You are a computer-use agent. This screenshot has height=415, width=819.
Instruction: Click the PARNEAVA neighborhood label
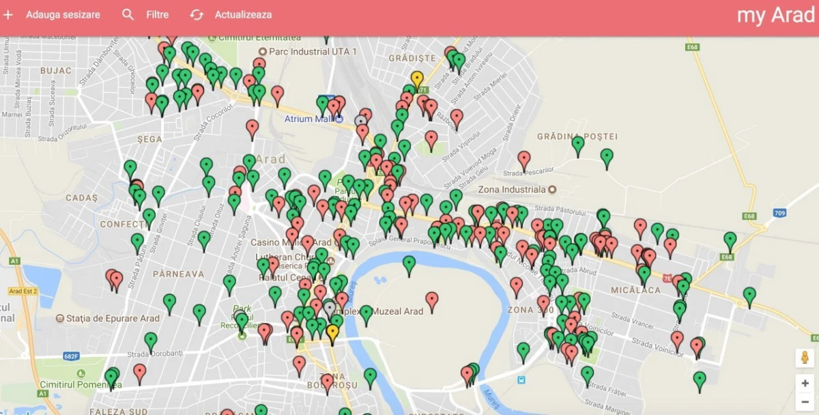tap(178, 274)
